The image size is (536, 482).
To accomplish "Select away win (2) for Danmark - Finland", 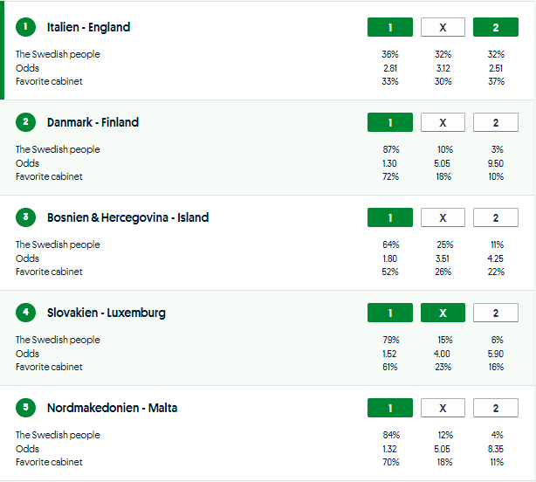I will click(495, 122).
